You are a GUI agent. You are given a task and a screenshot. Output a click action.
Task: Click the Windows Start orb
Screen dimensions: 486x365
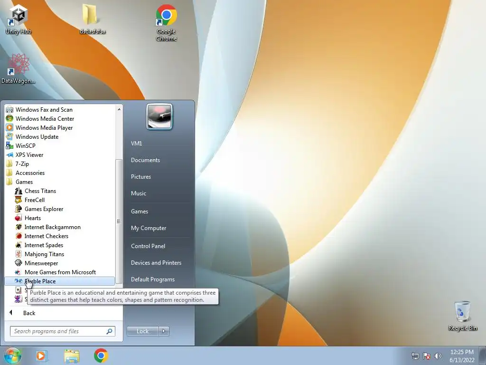[13, 355]
